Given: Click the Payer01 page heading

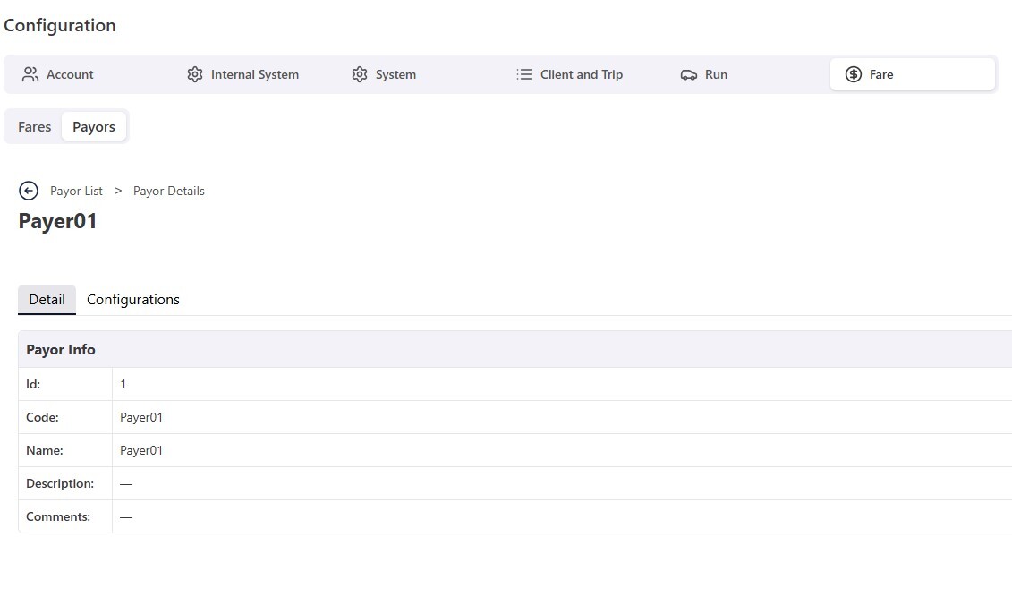Looking at the screenshot, I should click(x=58, y=221).
